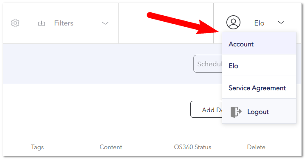The width and height of the screenshot is (305, 159).
Task: Click the Logout door icon
Action: [x=236, y=112]
